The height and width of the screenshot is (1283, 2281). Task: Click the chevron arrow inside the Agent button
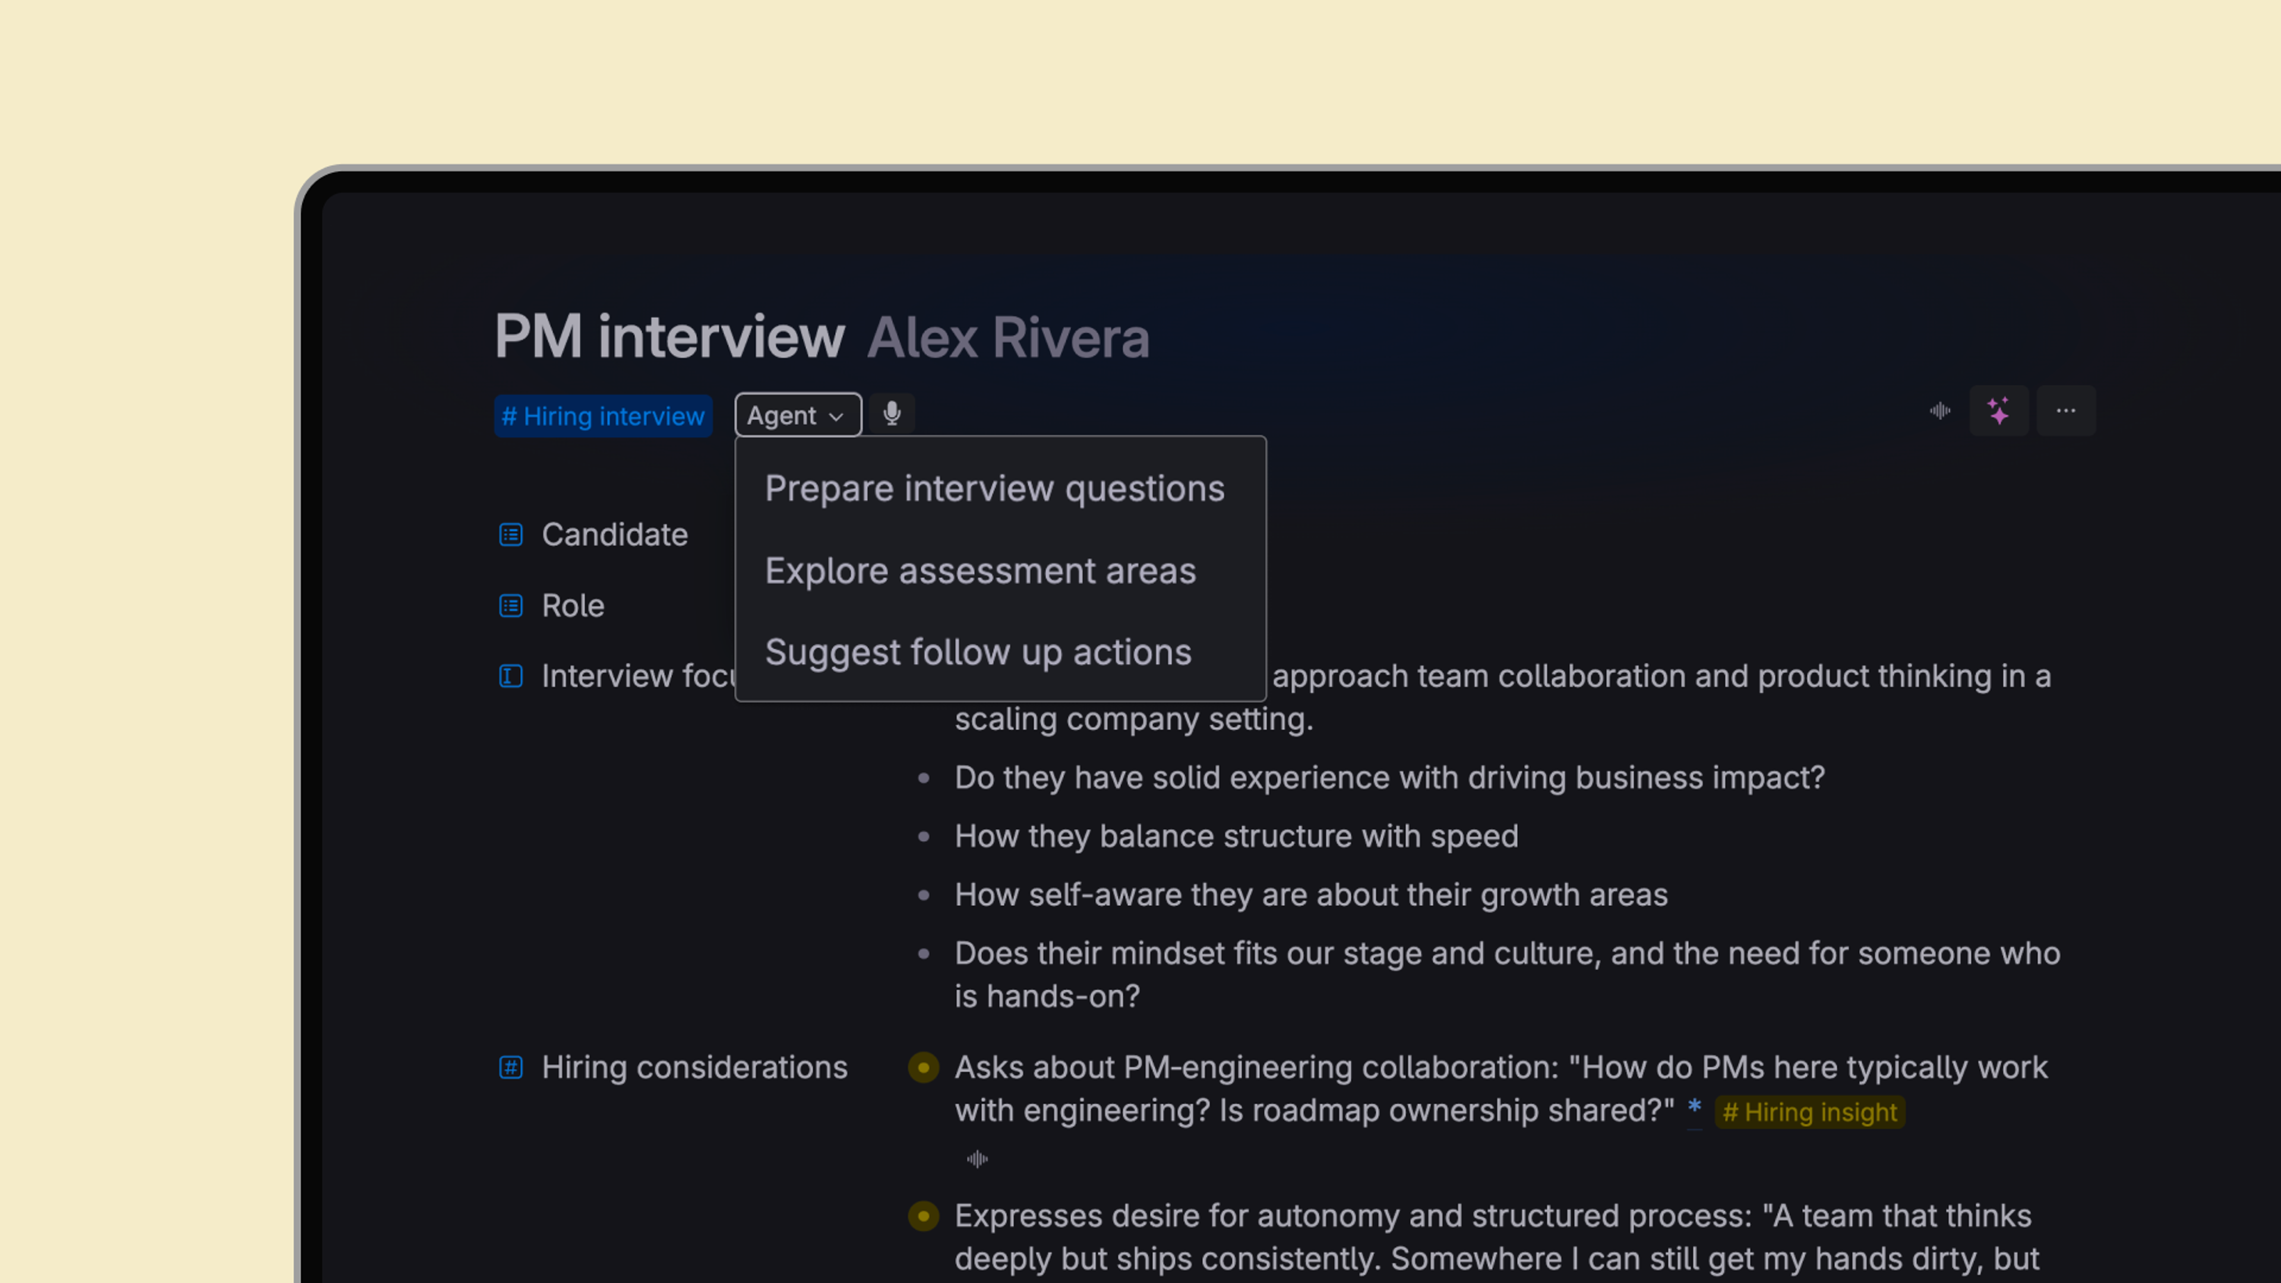click(836, 417)
